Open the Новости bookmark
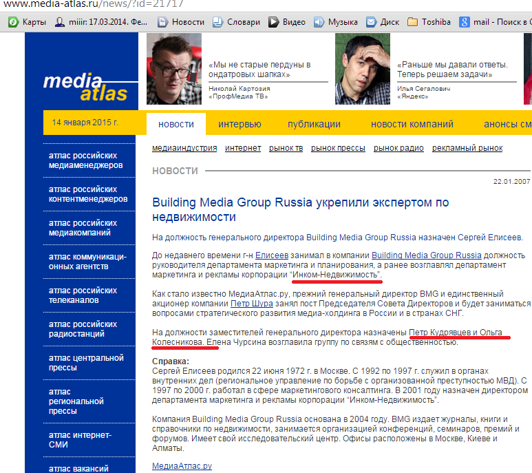Viewport: 532px width, 473px height. tap(181, 22)
